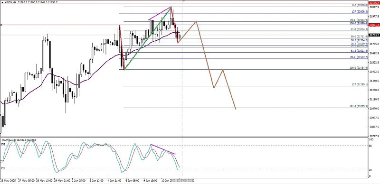The height and width of the screenshot is (184, 380).
Task: Select the green rising trendline on price chart
Action: coord(147,38)
